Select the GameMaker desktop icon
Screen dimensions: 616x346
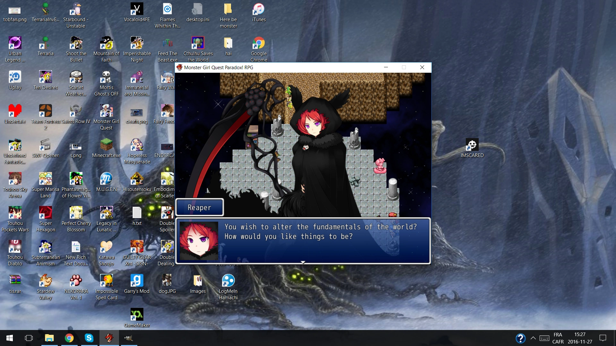[x=137, y=315]
